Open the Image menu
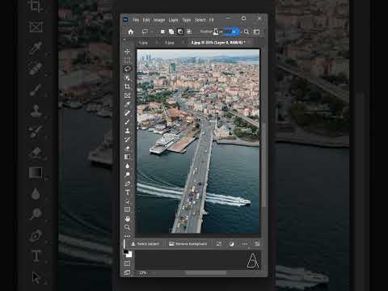 pos(159,20)
